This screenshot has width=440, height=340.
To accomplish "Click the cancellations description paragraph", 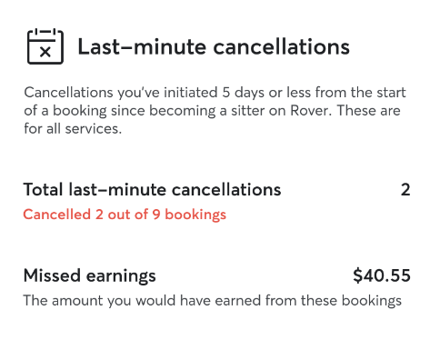I will [215, 111].
